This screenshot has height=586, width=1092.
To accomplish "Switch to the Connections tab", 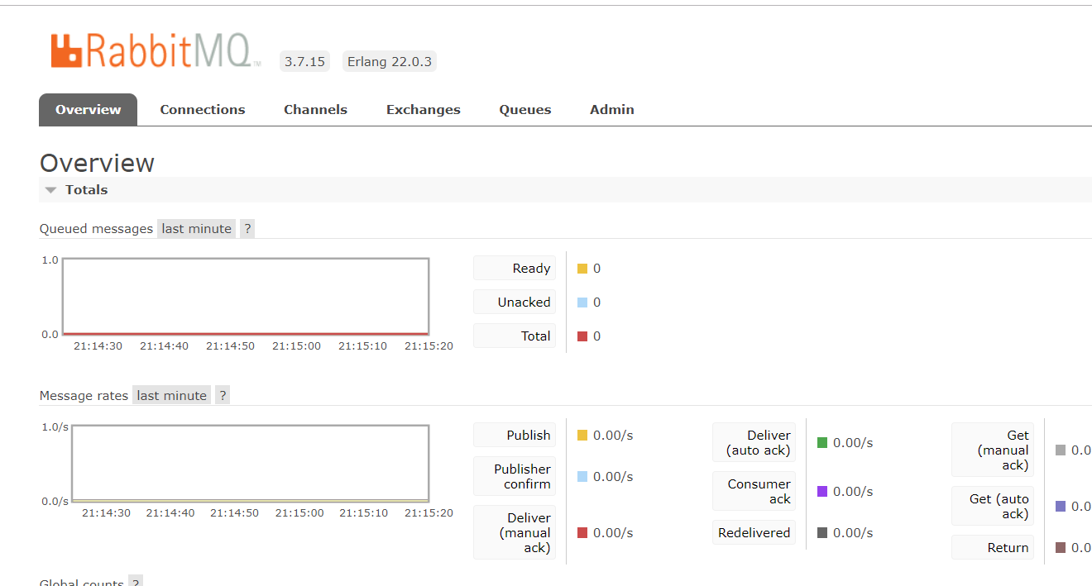I will pyautogui.click(x=203, y=109).
